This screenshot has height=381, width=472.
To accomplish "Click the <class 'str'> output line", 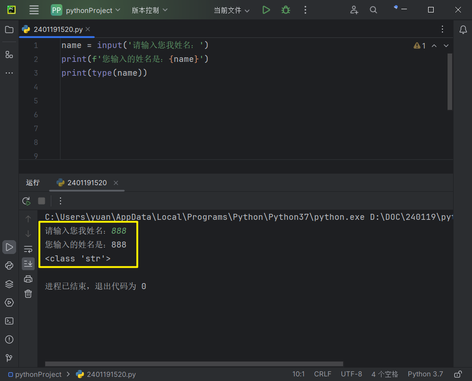I will [78, 259].
